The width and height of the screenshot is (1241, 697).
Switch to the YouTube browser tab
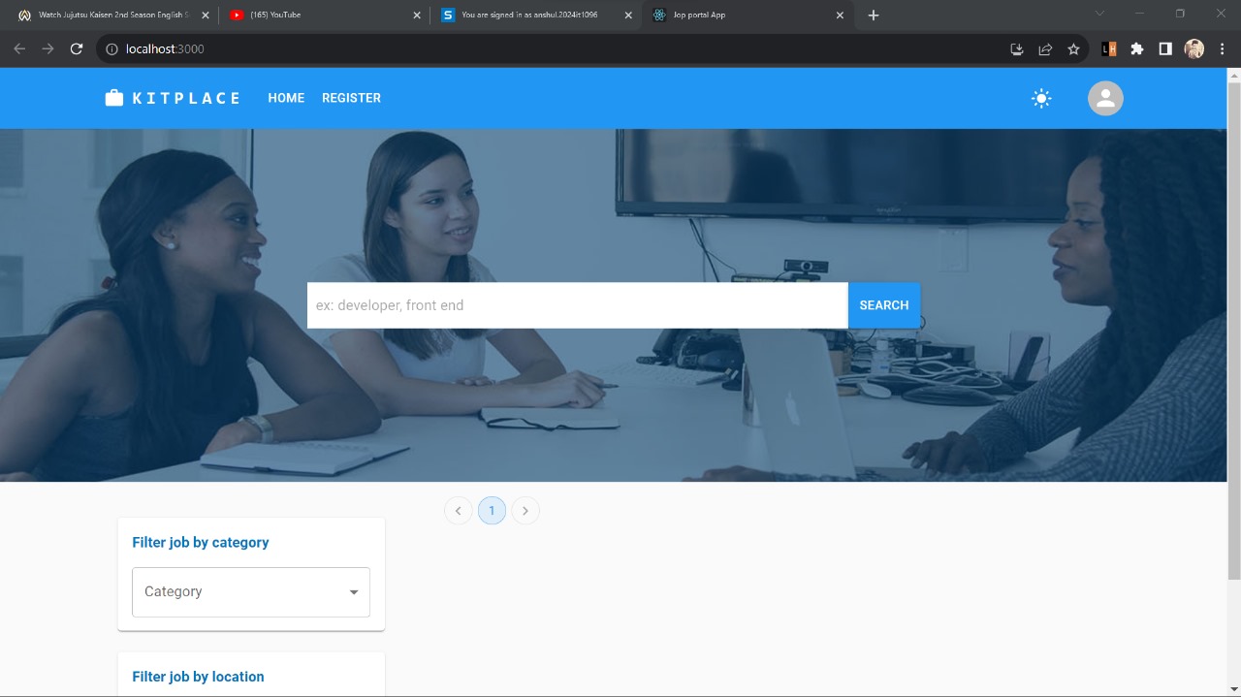click(320, 16)
